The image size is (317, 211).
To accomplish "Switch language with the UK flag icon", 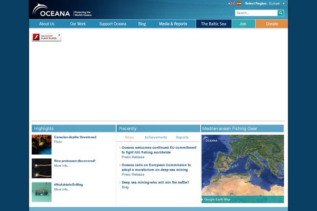I will 232,4.
